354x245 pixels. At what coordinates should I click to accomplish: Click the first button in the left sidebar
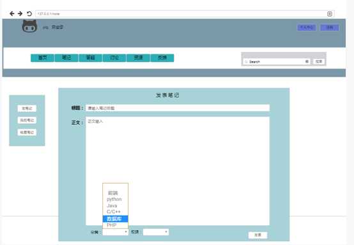pos(27,109)
